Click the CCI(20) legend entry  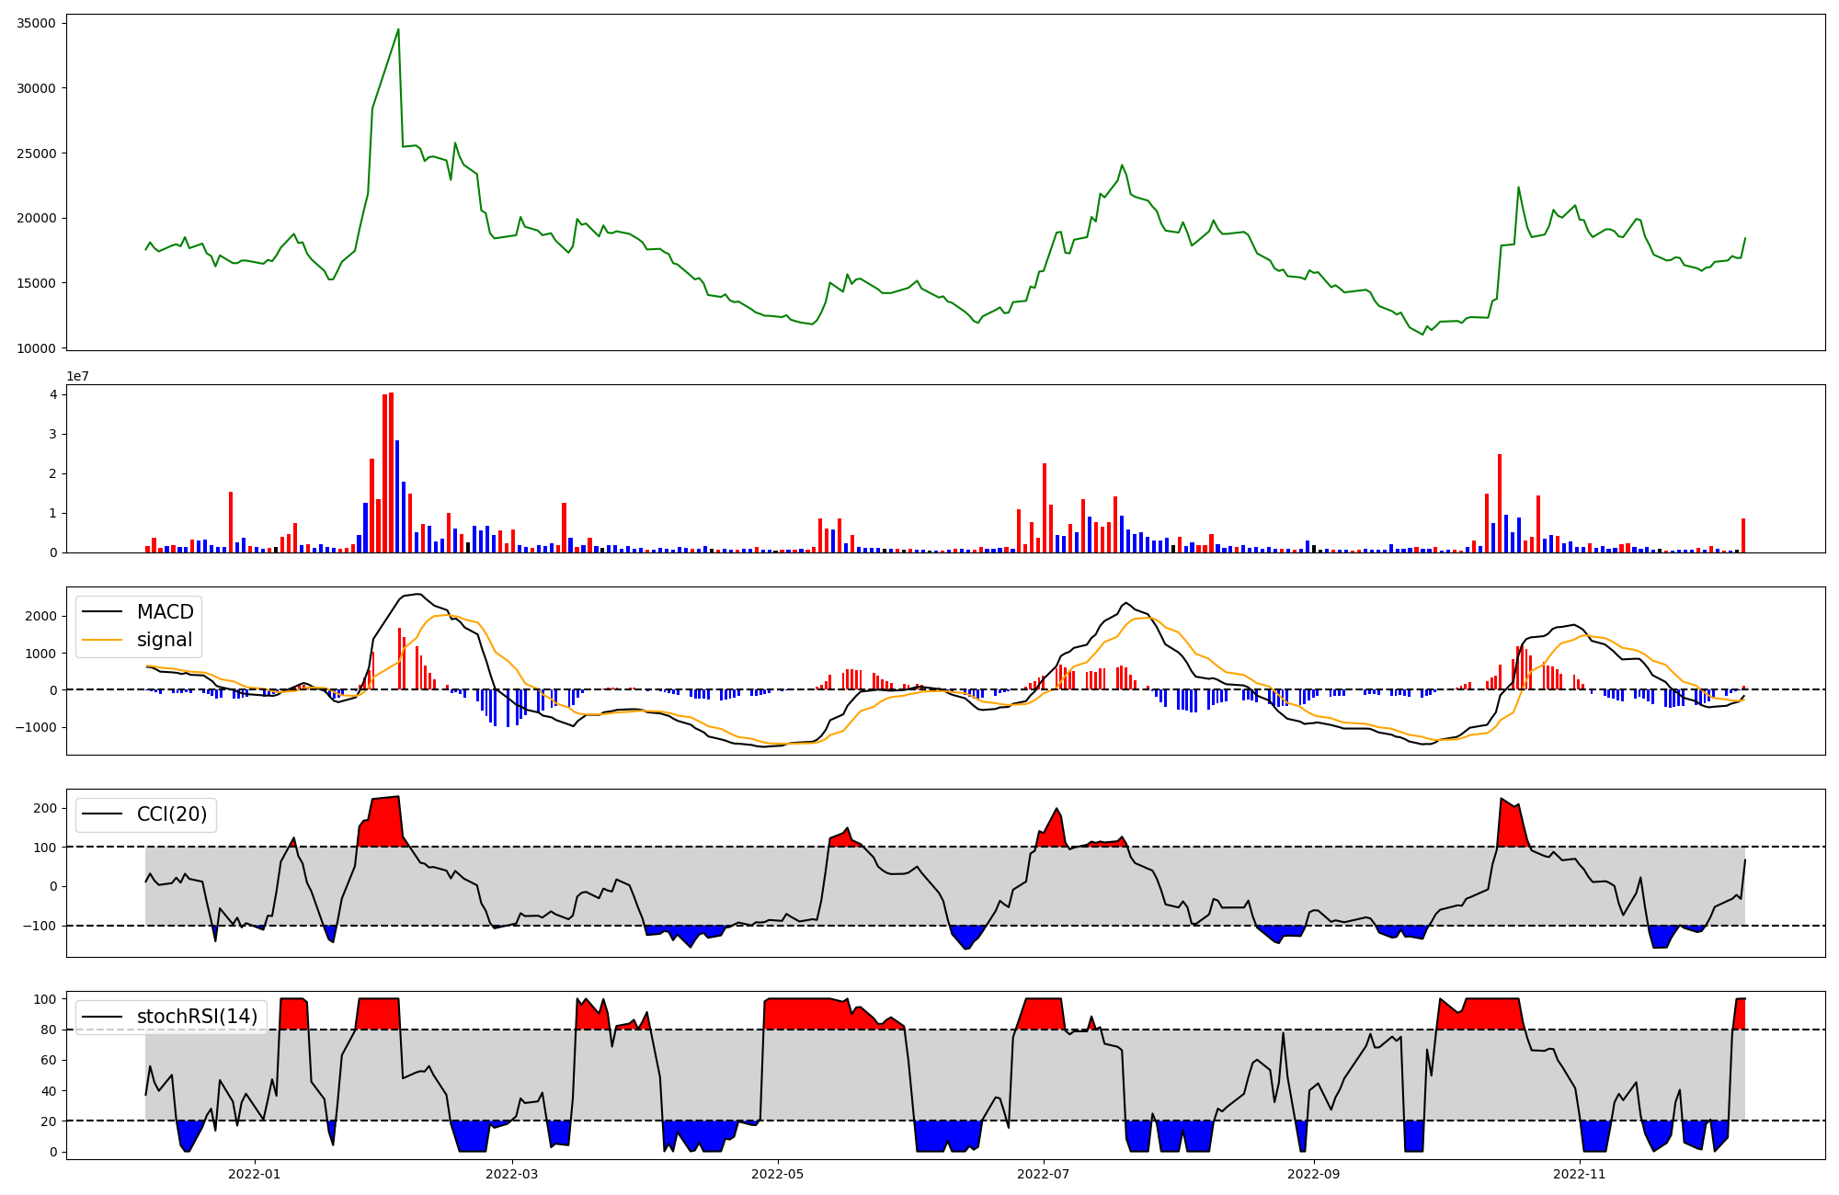coord(171,814)
